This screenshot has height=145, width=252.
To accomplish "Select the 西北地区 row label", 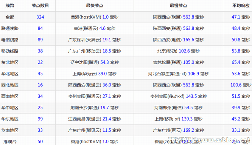I will tap(10, 85).
